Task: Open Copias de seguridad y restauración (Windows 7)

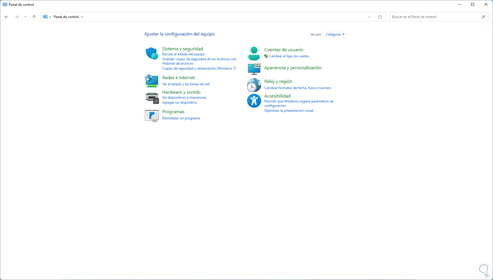Action: coord(199,69)
